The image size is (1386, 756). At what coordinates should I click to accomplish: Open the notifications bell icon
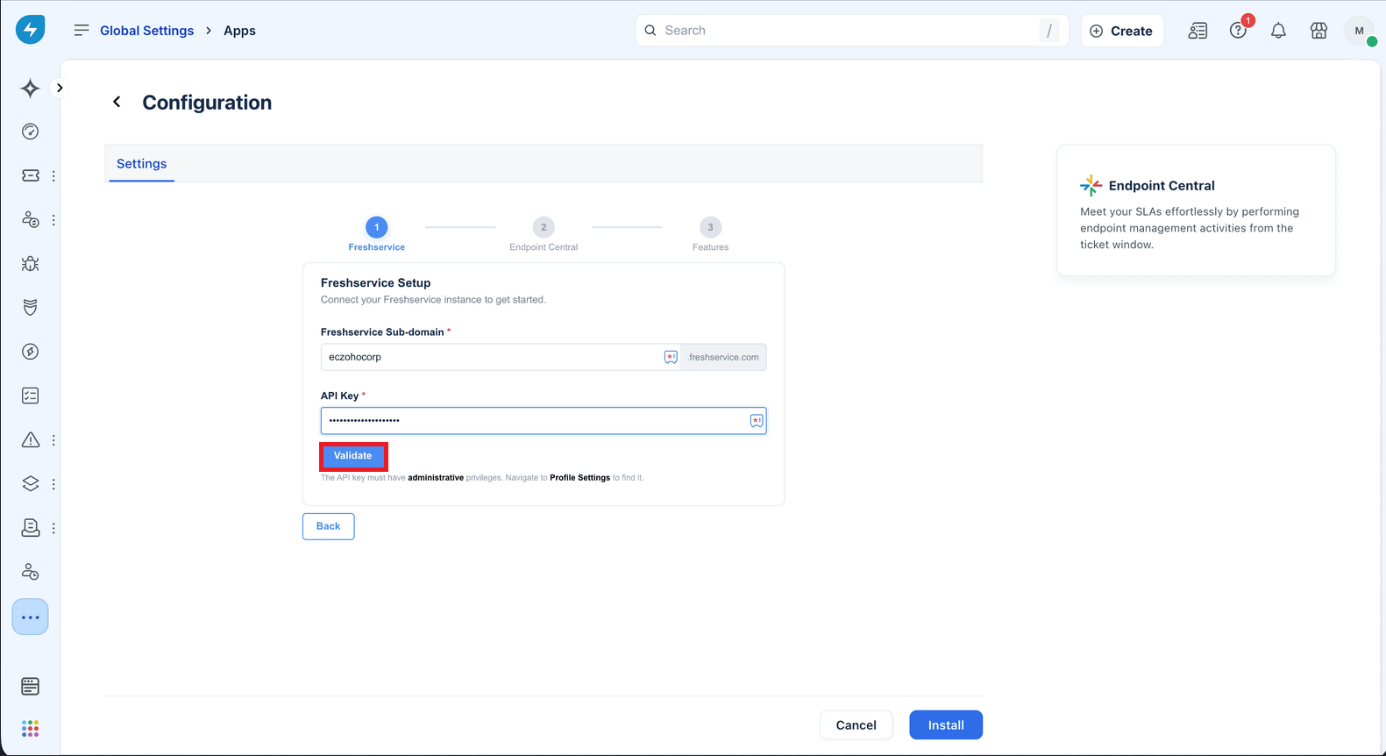(x=1278, y=31)
